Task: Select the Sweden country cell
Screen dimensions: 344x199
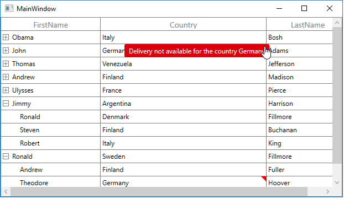Action: pos(184,157)
